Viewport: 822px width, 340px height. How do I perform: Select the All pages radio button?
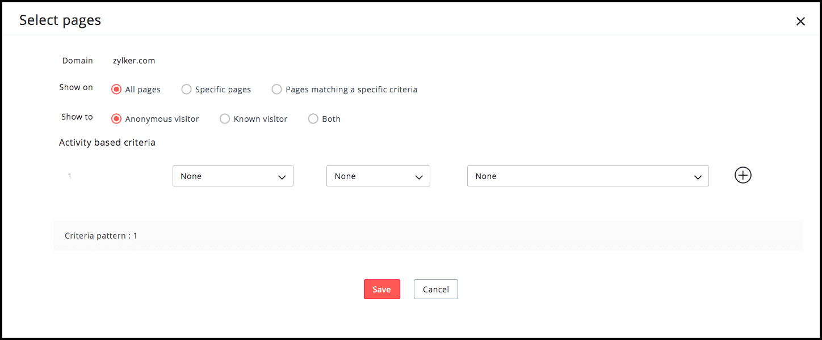(x=116, y=90)
